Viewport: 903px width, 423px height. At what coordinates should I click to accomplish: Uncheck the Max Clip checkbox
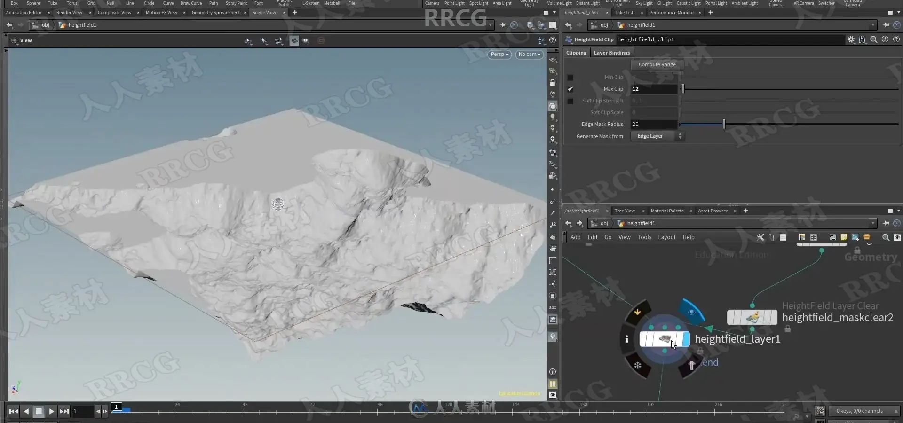570,89
